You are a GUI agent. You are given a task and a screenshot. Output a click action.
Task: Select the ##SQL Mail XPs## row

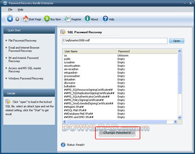120,110
